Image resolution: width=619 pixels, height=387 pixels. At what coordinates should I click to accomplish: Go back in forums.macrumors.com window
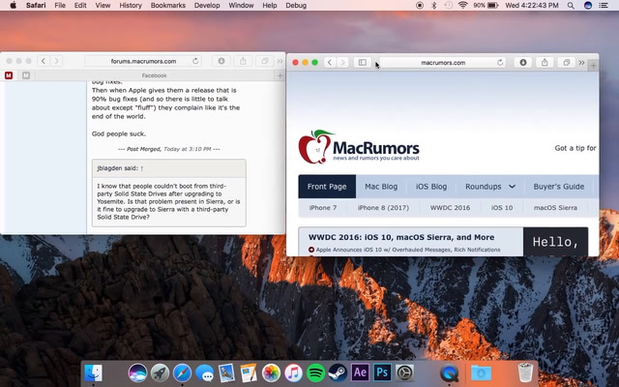point(44,61)
